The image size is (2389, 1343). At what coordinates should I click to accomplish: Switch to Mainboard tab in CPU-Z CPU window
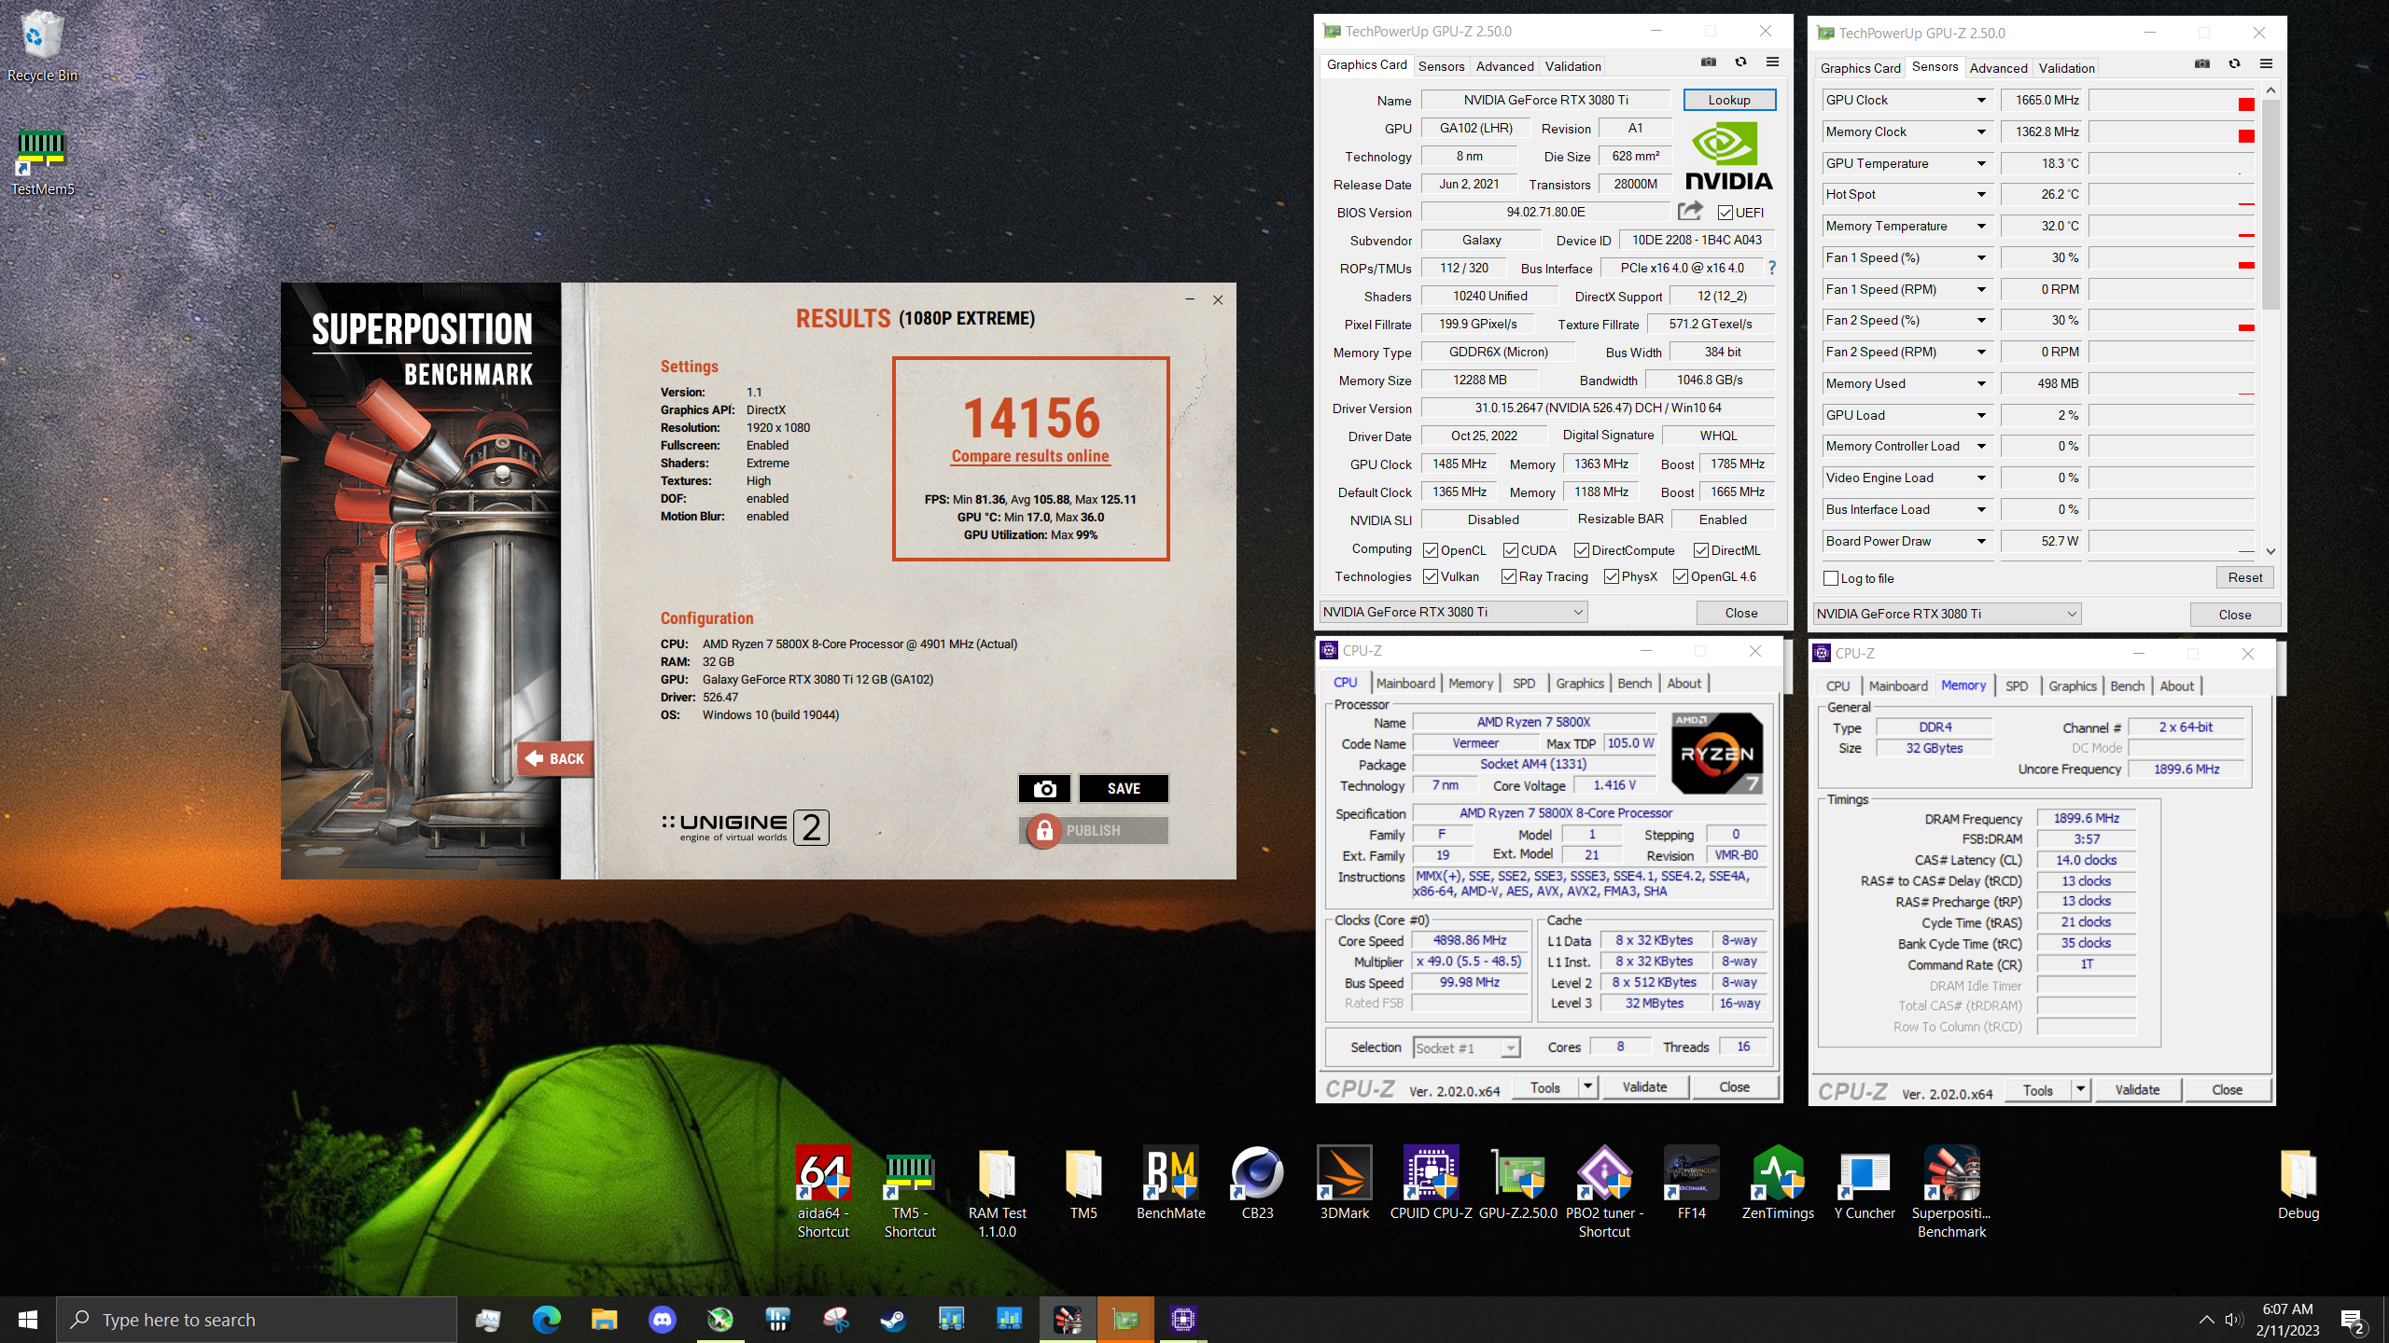[1404, 683]
